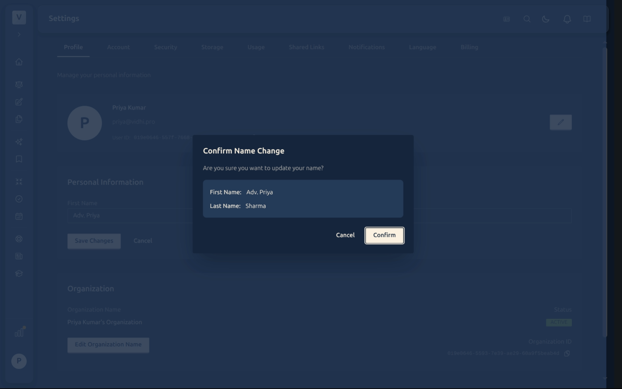Click Edit Organization Name button
Screen dimensions: 622x389
click(x=108, y=345)
